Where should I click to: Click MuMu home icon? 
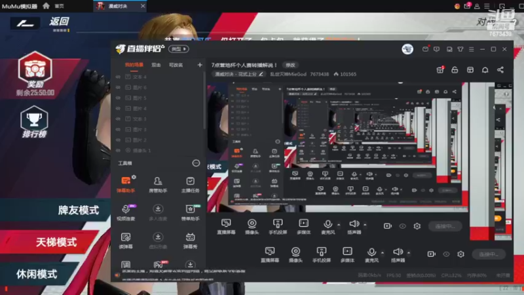pos(46,6)
